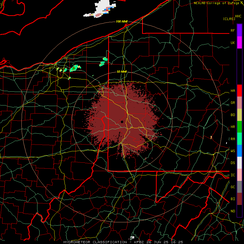
Task: Click the RF purple legend swatch
Action: click(x=239, y=30)
